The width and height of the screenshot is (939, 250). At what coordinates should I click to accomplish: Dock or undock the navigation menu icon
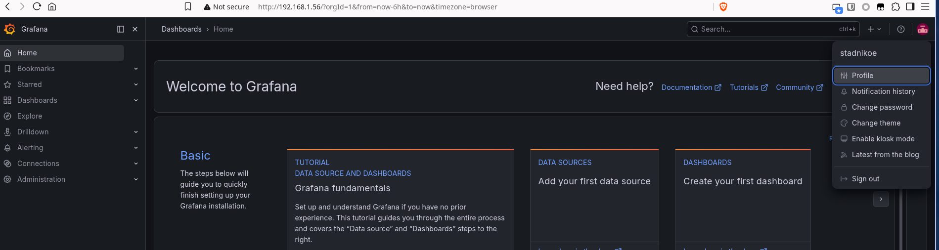click(121, 29)
